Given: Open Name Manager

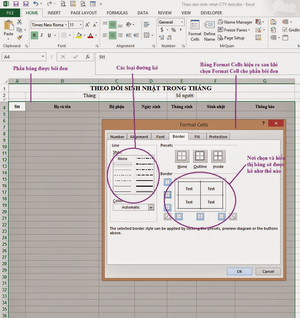Looking at the screenshot, I should [x=235, y=22].
